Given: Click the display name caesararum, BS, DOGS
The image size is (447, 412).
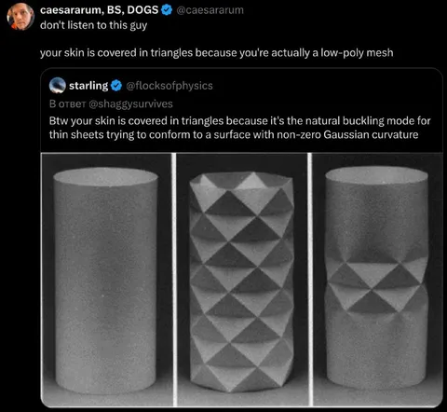Looking at the screenshot, I should tap(100, 10).
